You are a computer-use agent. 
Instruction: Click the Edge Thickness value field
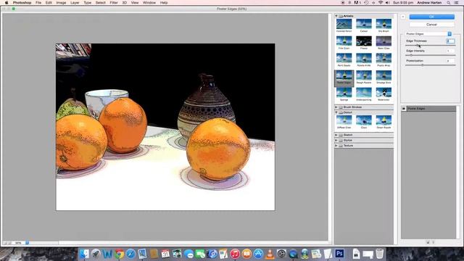(x=450, y=41)
